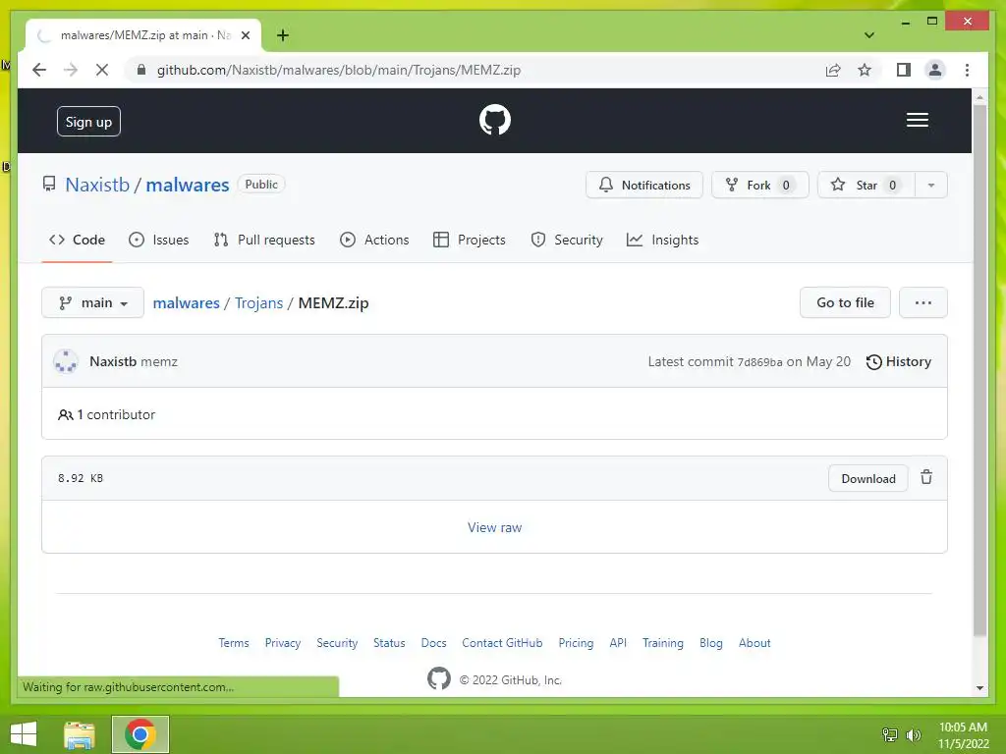The width and height of the screenshot is (1006, 754).
Task: Click malwares in the breadcrumb path
Action: click(186, 302)
